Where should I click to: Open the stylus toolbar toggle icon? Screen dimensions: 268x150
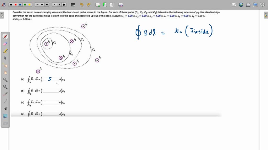click(x=3, y=5)
